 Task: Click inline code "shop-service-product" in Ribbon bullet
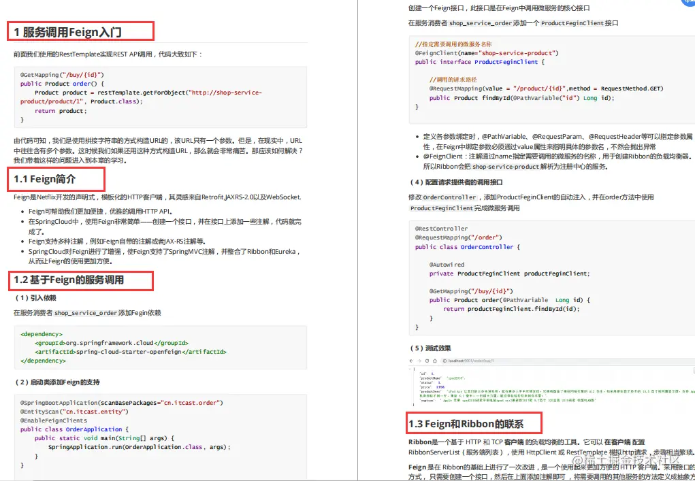click(x=504, y=167)
